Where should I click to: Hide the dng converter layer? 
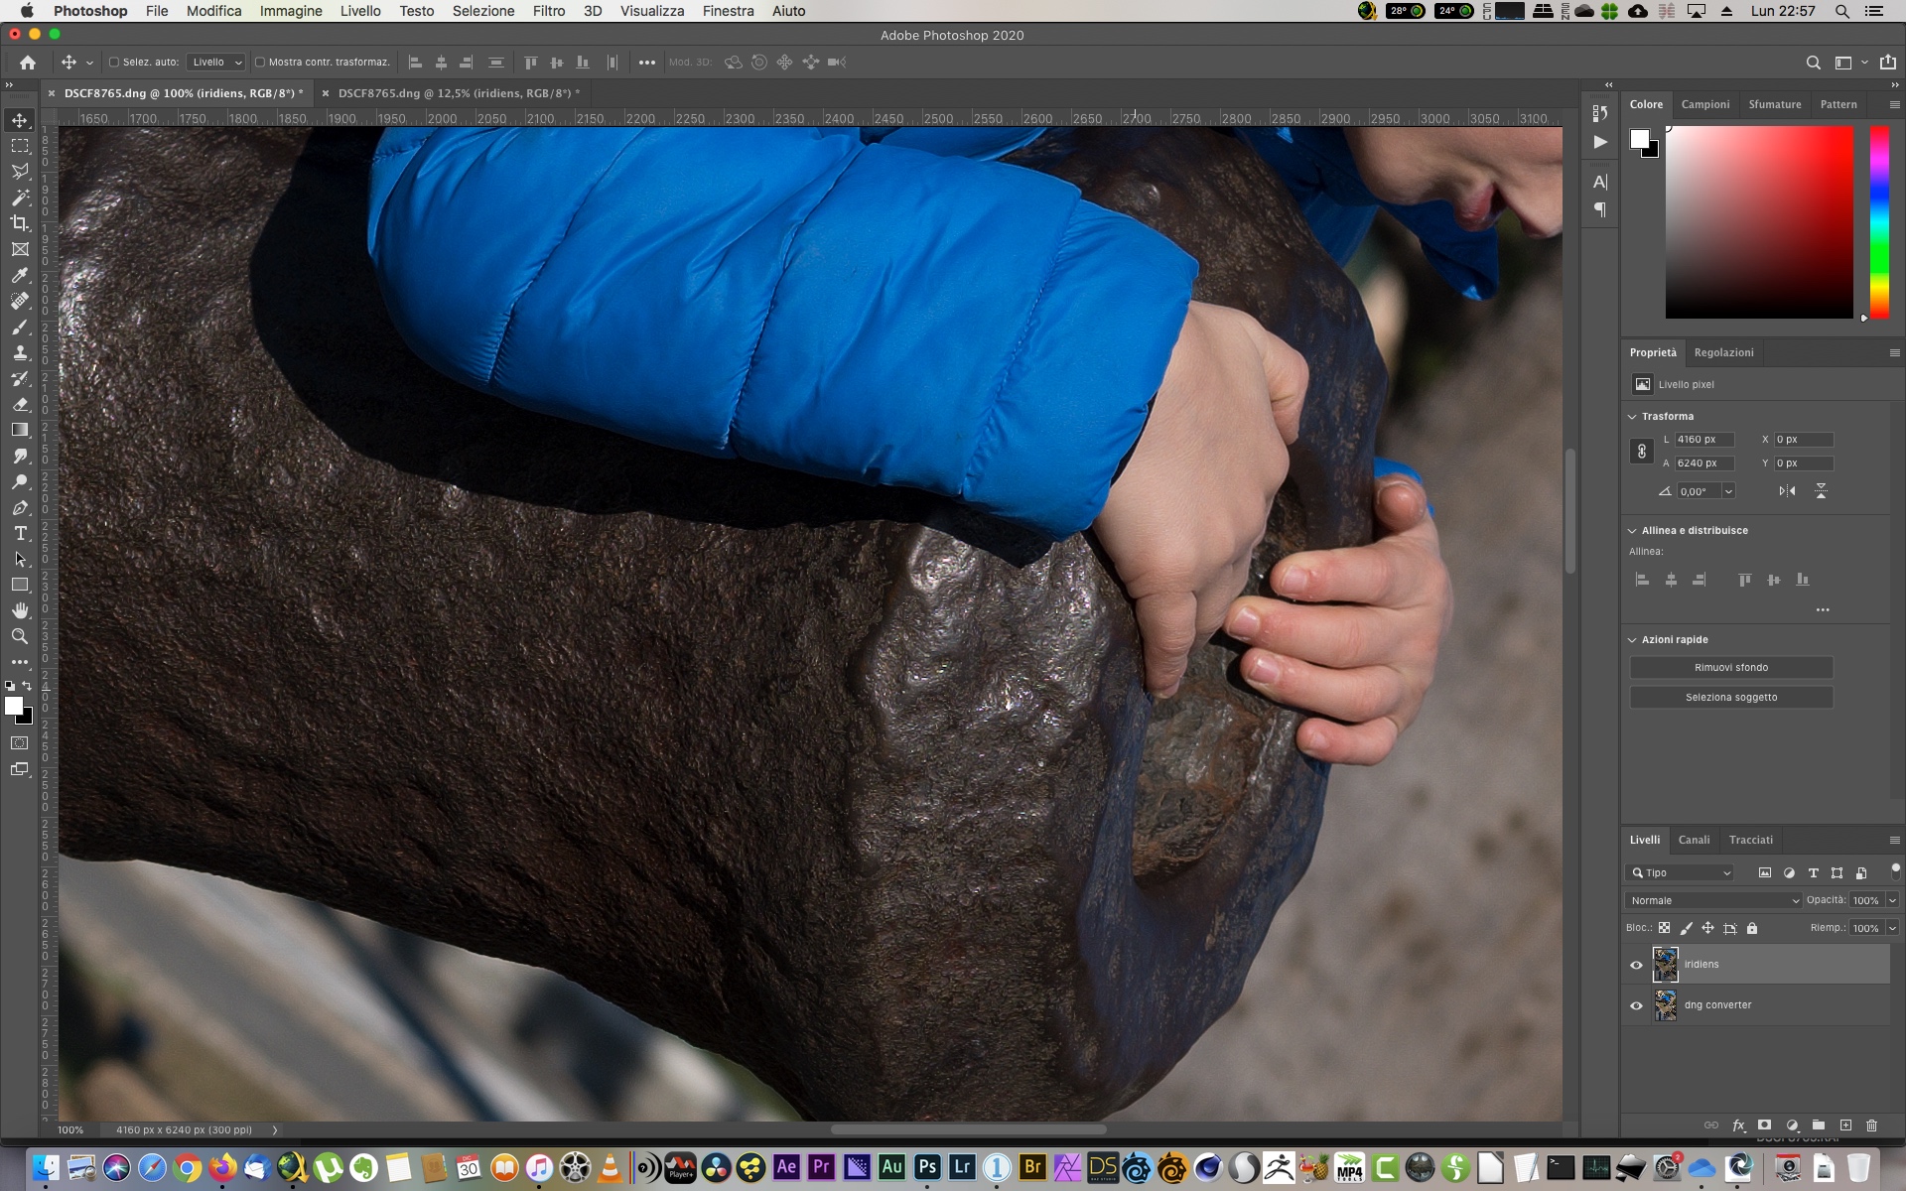pos(1636,1005)
